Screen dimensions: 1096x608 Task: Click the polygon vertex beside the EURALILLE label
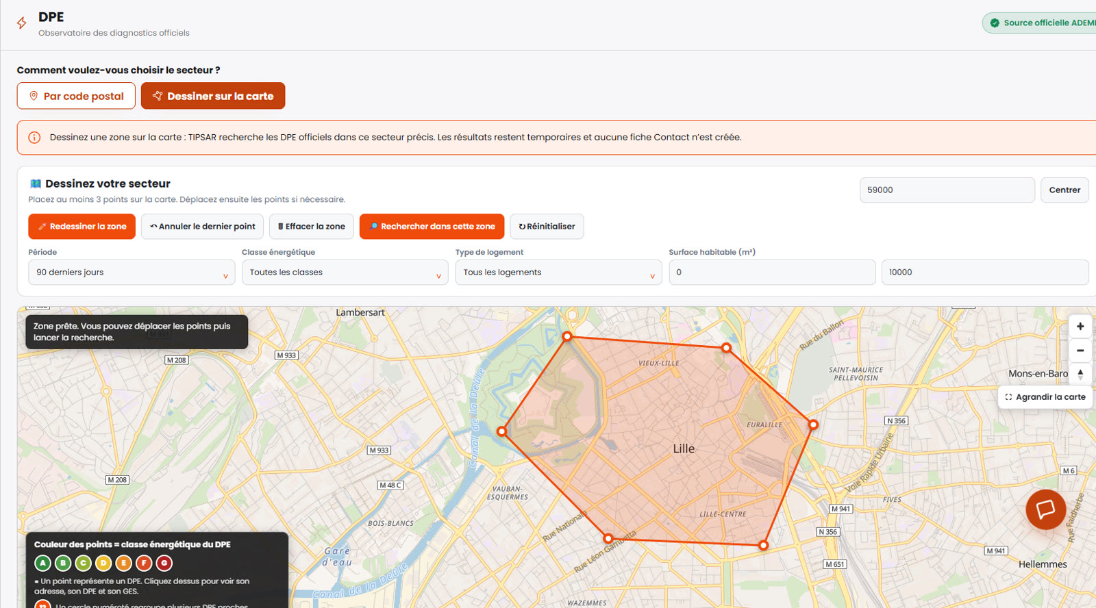pyautogui.click(x=813, y=425)
